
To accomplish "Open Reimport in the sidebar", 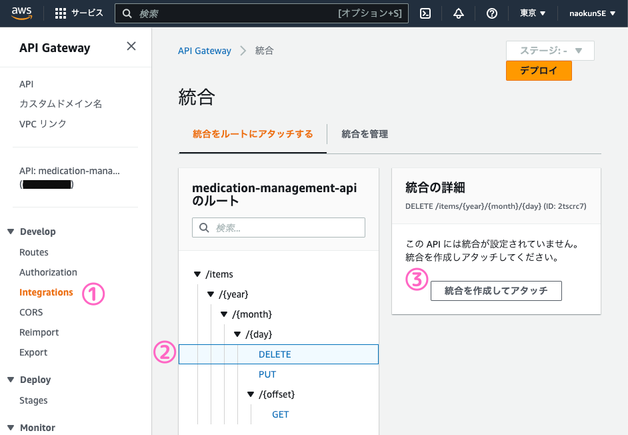I will 39,332.
